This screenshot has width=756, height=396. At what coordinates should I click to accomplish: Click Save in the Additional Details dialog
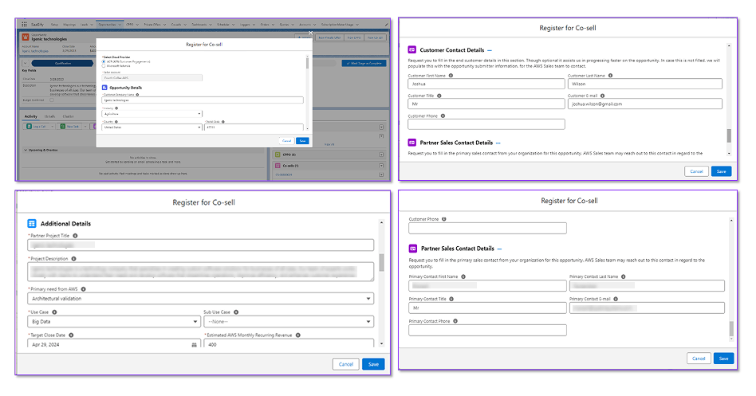point(374,365)
